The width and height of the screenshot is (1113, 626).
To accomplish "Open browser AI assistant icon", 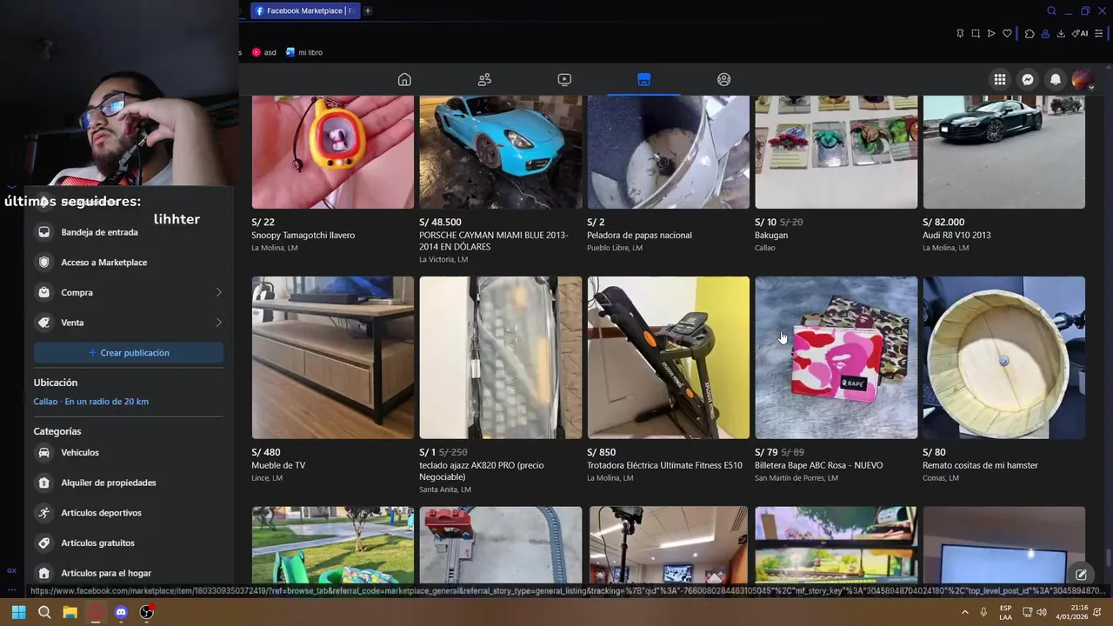I will coord(1080,33).
